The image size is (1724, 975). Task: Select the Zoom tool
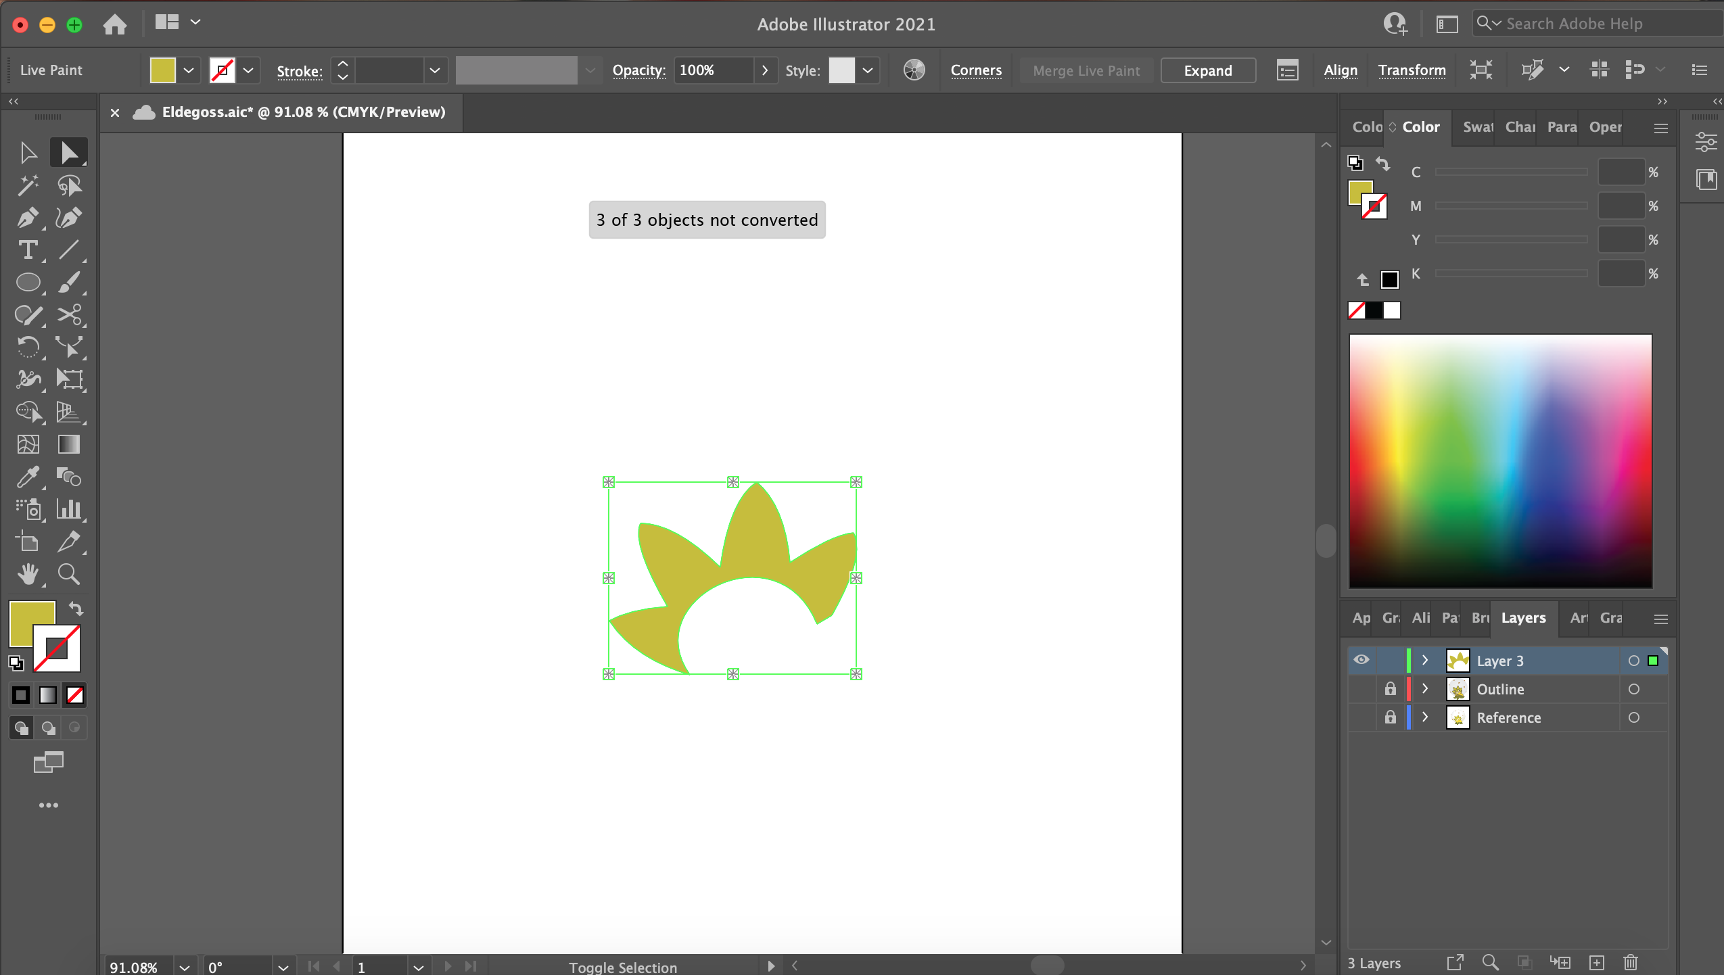click(x=68, y=574)
